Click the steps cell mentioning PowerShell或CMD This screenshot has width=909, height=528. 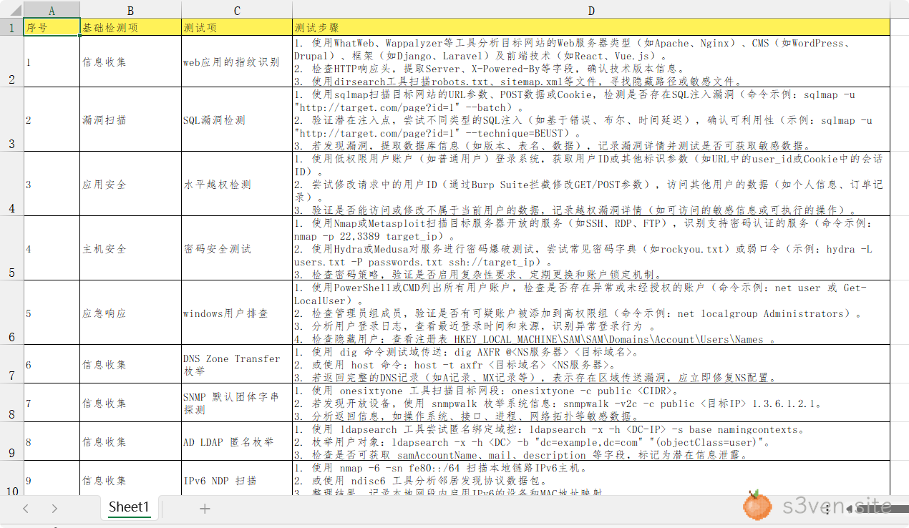[x=591, y=313]
